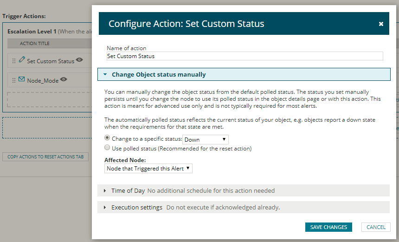399x242 pixels.
Task: Click the eye icon next to Node_Mode
Action: (x=64, y=79)
